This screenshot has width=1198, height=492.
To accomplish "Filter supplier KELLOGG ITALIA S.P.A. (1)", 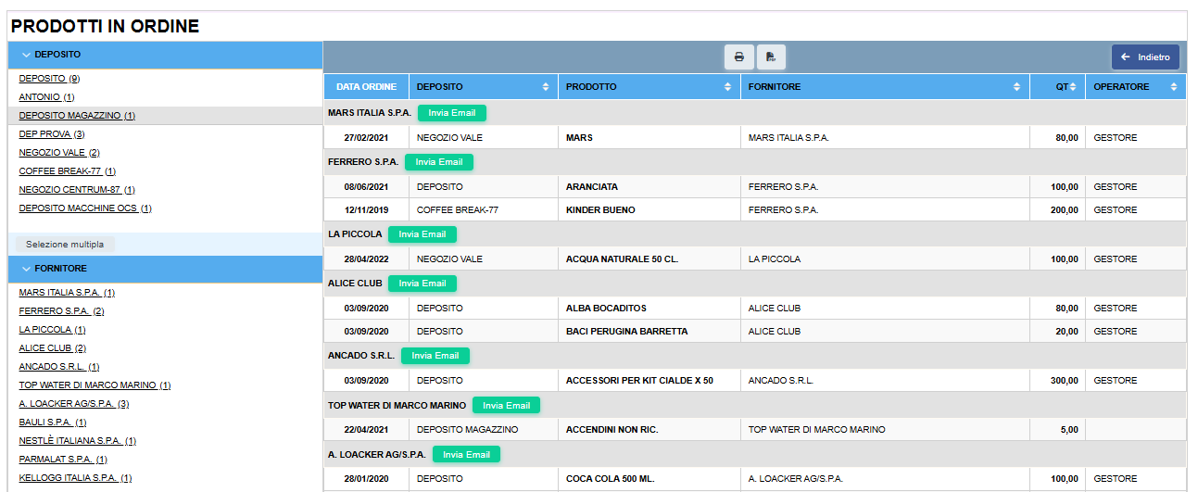I will click(x=75, y=478).
